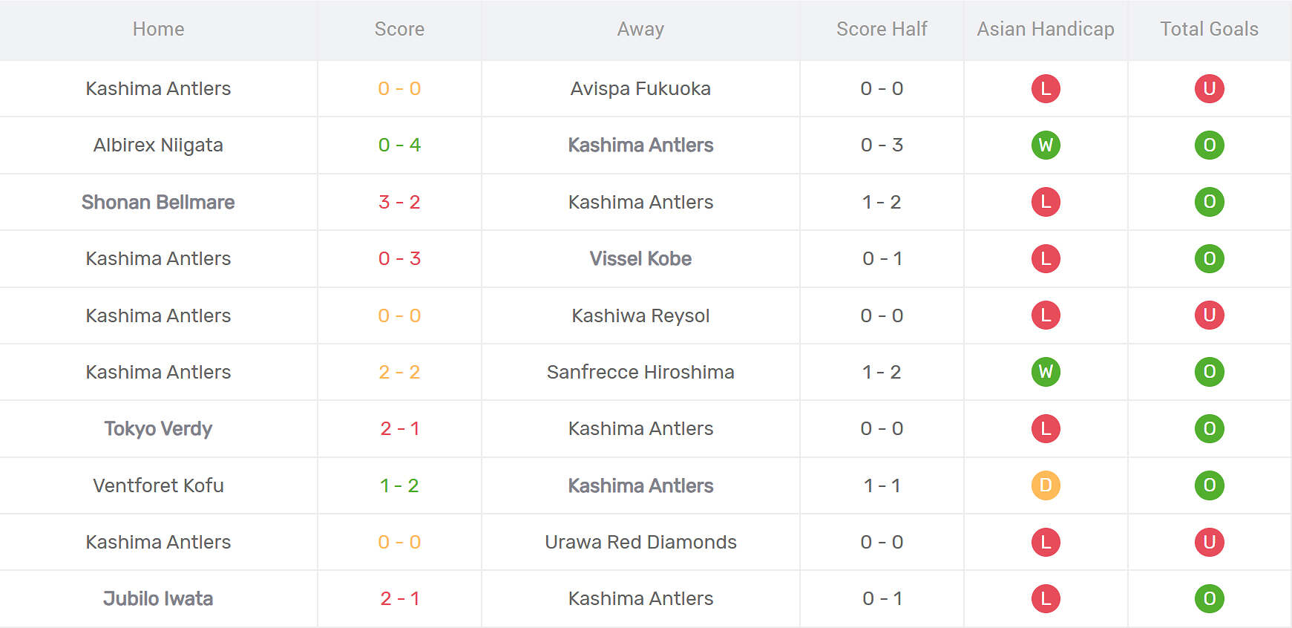The height and width of the screenshot is (628, 1292).
Task: Click the 0 - 4 score at Albirex Niigata
Action: [399, 145]
